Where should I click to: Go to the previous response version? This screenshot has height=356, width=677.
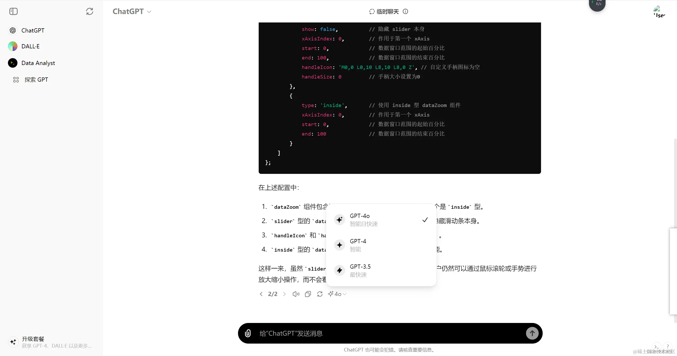point(261,294)
